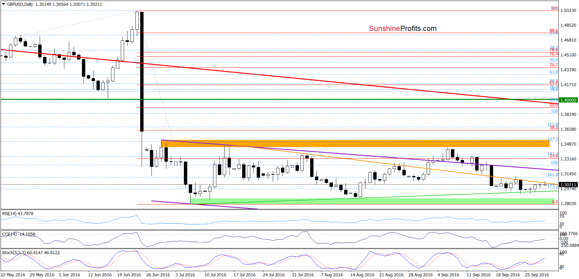Select the light green support zone rectangle

(x=372, y=201)
